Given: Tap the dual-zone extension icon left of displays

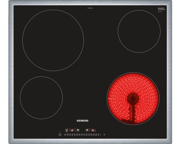Looking at the screenshot, I should coord(67,130).
